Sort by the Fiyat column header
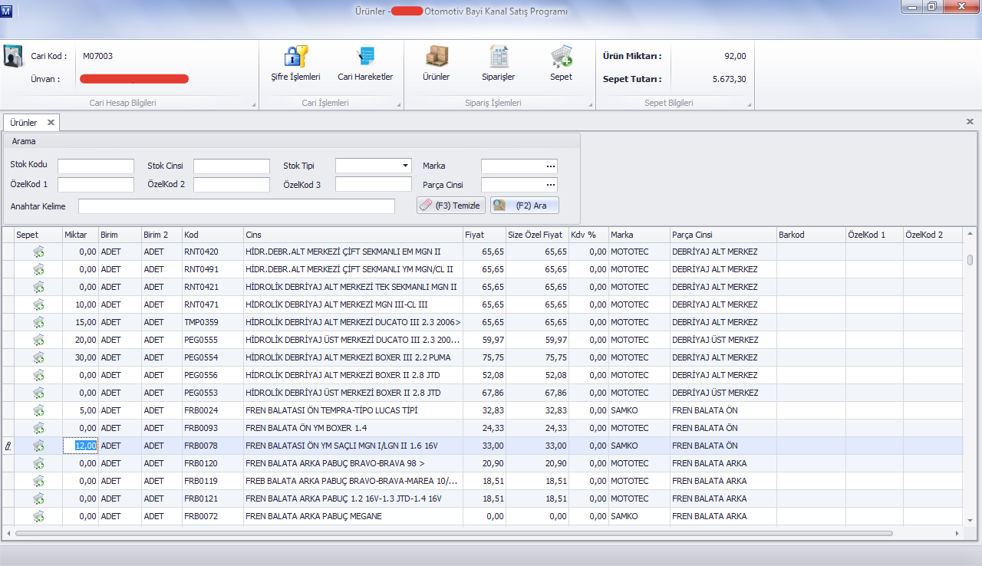This screenshot has width=982, height=566. 483,235
